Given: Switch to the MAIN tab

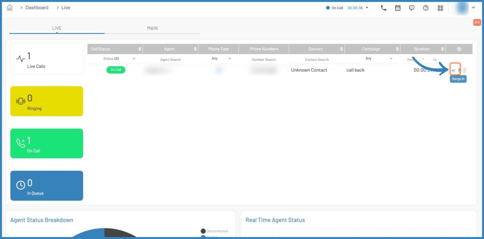Looking at the screenshot, I should coord(152,28).
